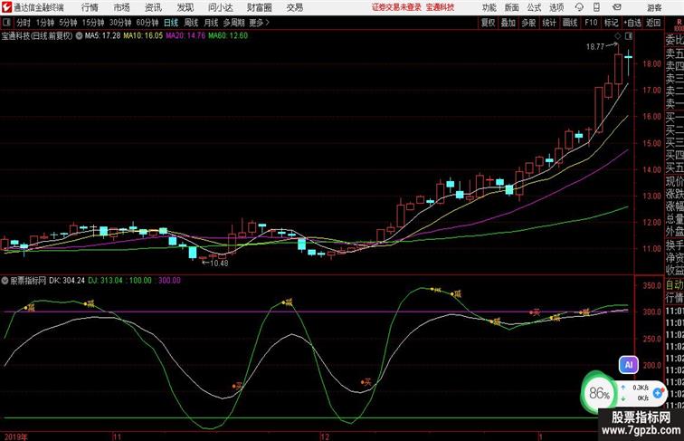Click the MA20: 14.76 label
The height and width of the screenshot is (441, 684).
tap(185, 36)
